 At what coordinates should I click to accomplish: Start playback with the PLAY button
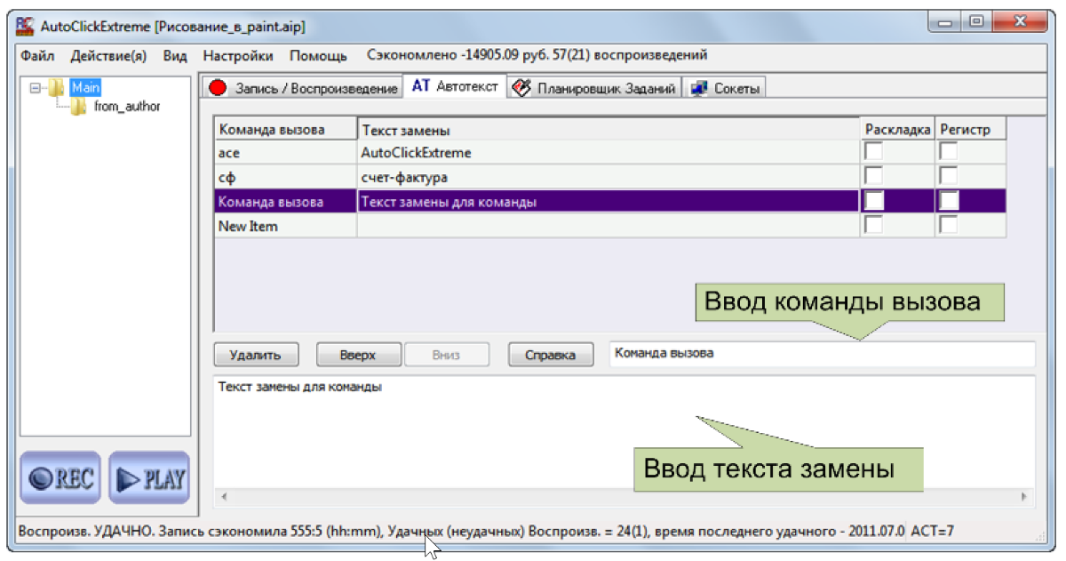pyautogui.click(x=149, y=478)
